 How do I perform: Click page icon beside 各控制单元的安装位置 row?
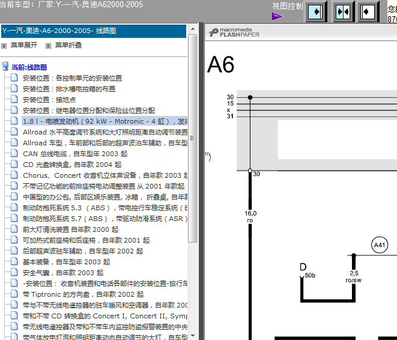14,77
